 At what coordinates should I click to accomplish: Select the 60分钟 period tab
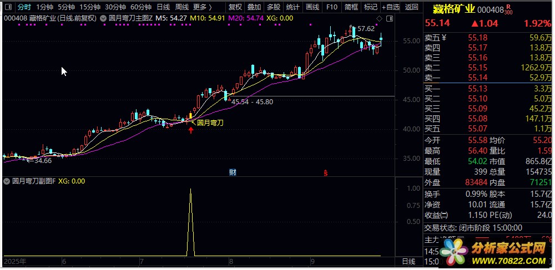[x=141, y=7]
